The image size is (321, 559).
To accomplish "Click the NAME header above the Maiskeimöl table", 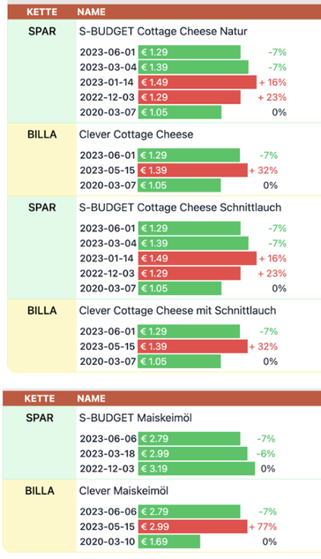I will click(91, 398).
